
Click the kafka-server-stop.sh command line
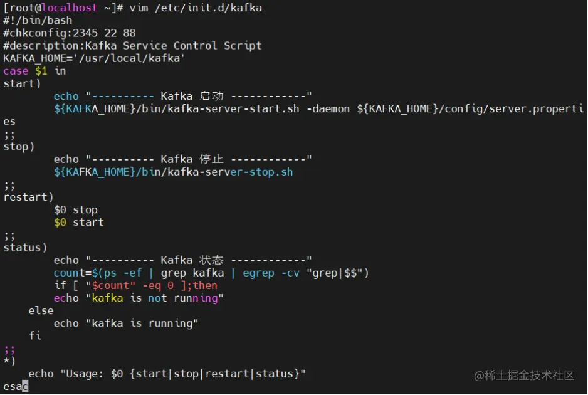173,172
